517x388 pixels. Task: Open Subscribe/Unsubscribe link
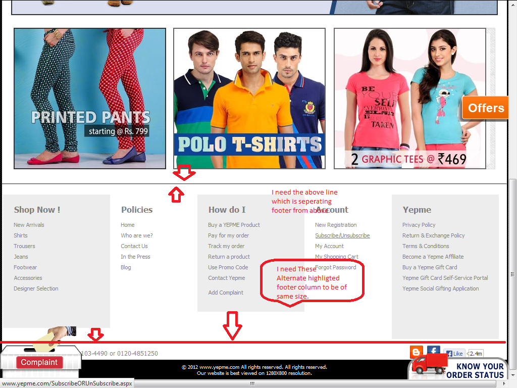tap(342, 235)
